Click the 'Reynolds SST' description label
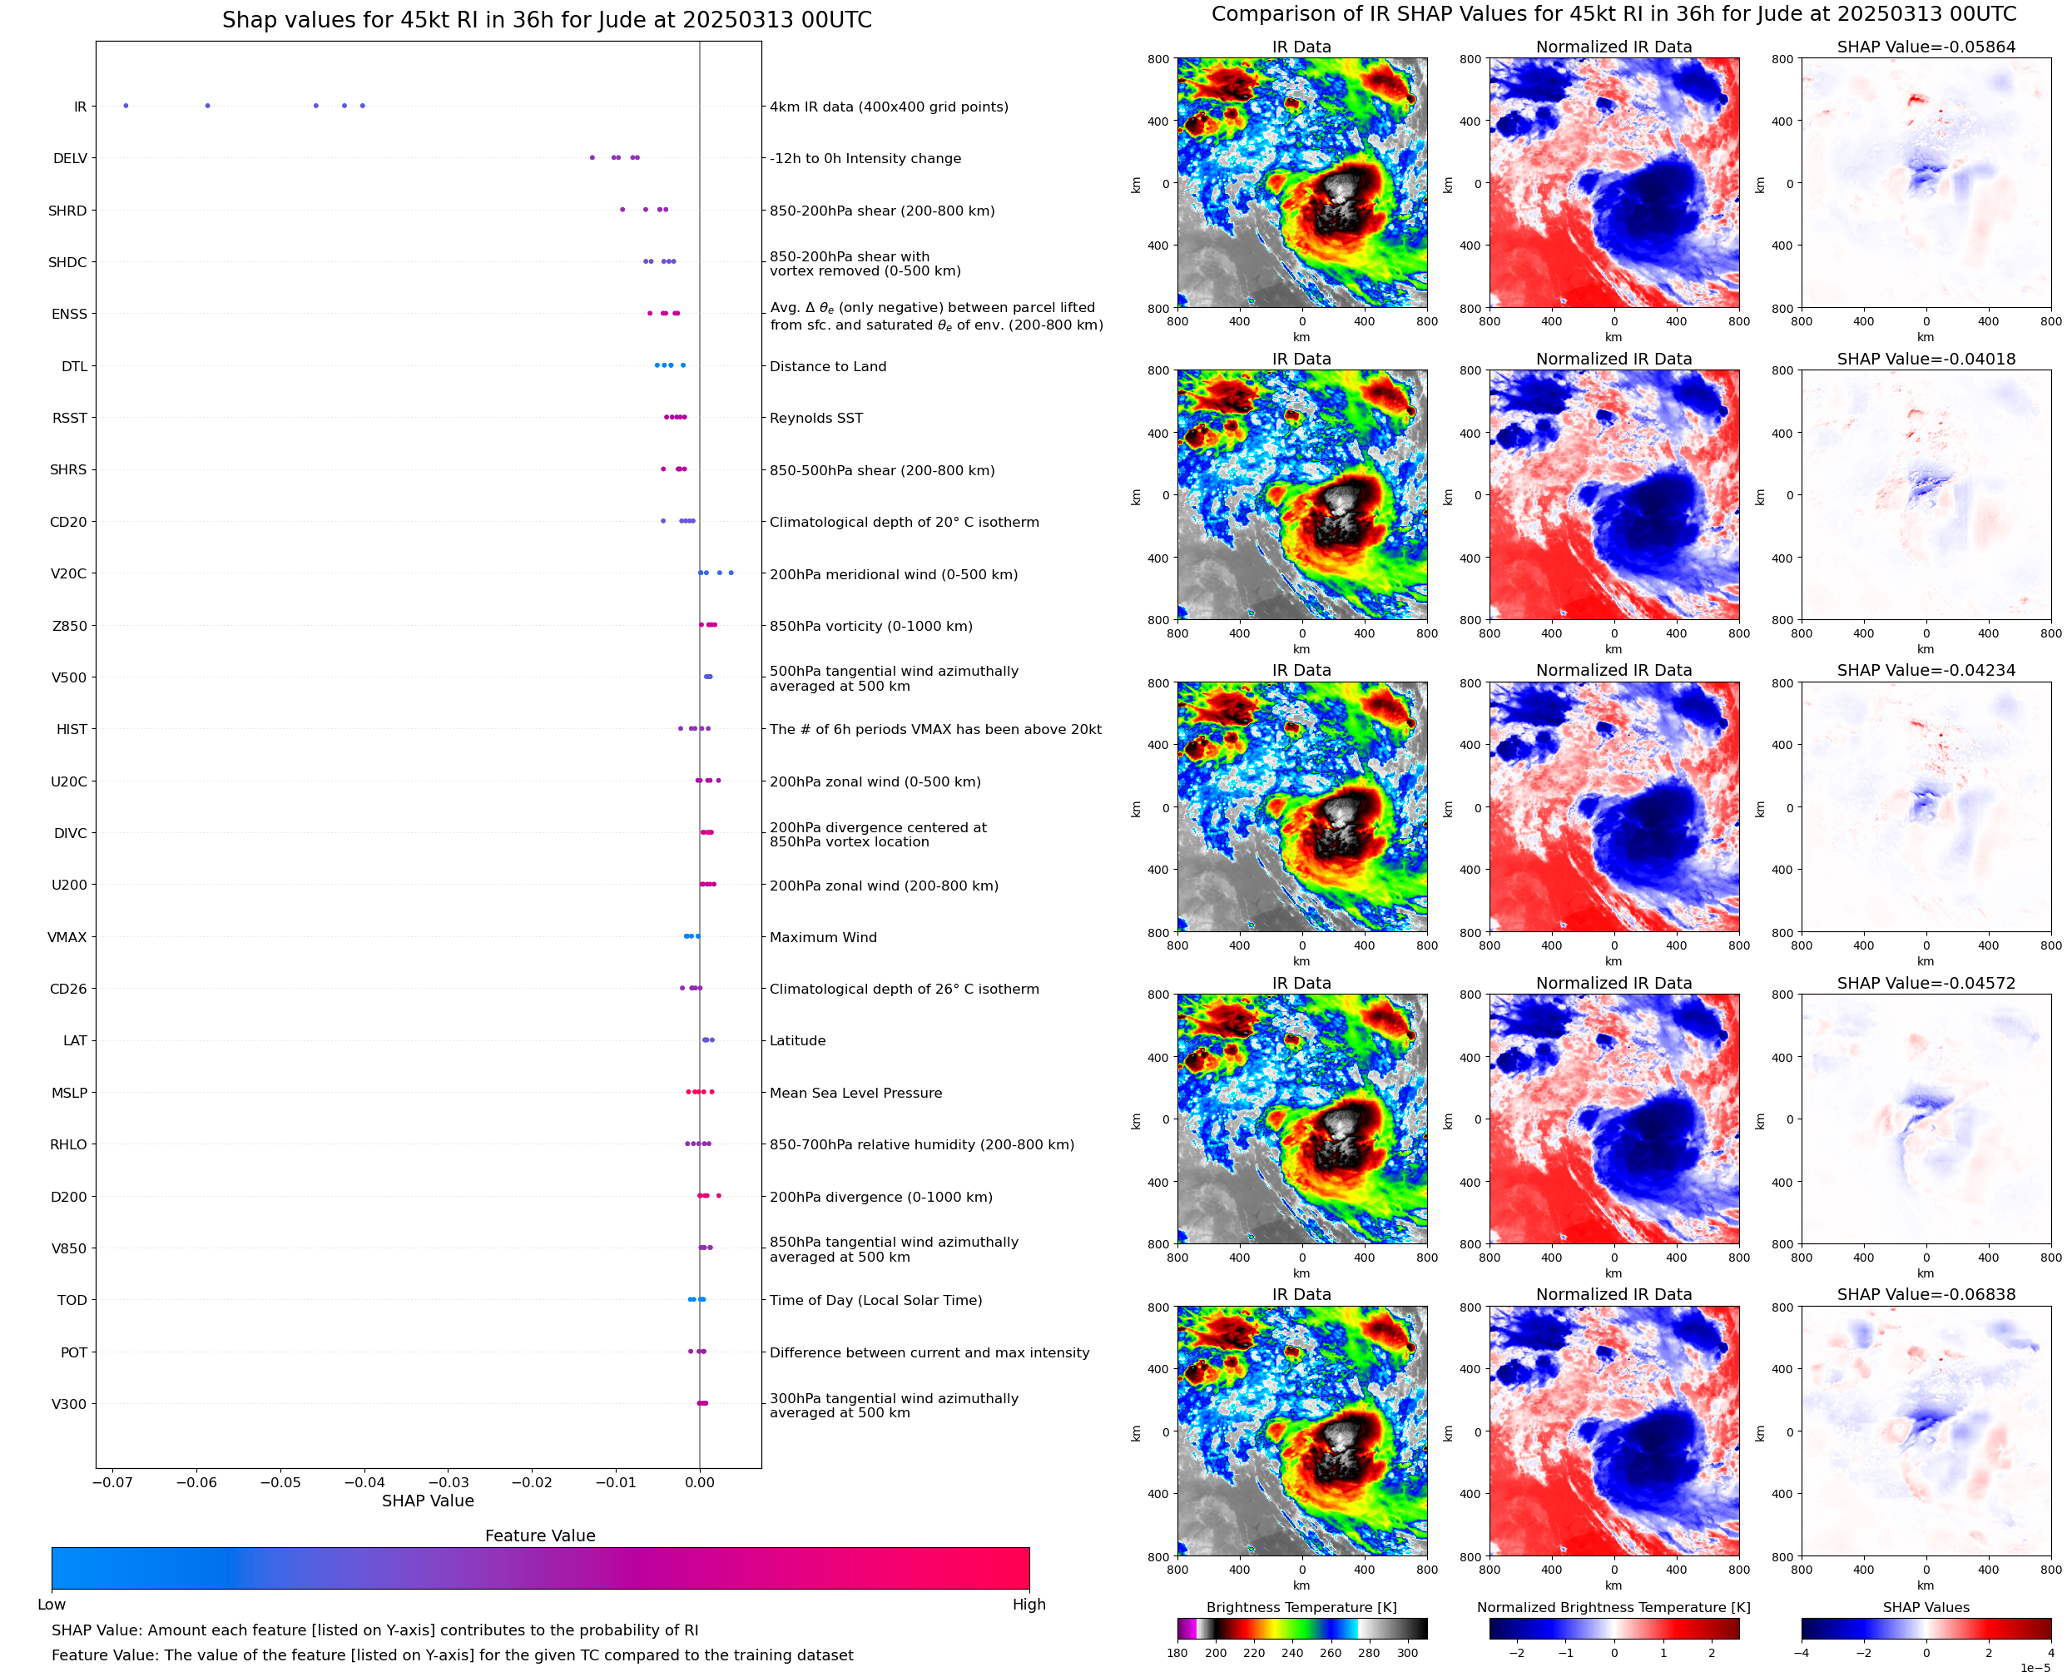The image size is (2072, 1672). coord(816,418)
